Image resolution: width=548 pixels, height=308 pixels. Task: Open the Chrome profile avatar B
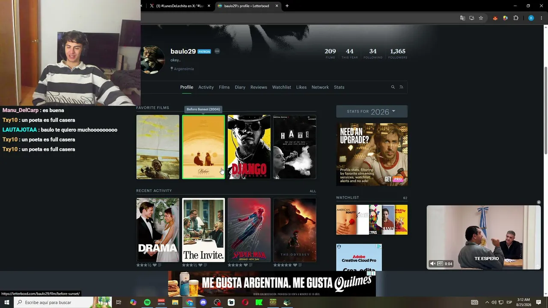(531, 18)
